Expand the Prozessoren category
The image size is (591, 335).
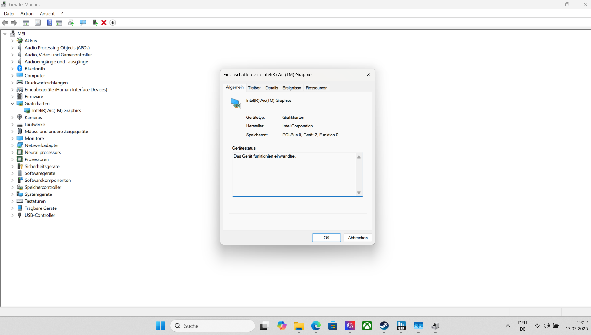(12, 159)
